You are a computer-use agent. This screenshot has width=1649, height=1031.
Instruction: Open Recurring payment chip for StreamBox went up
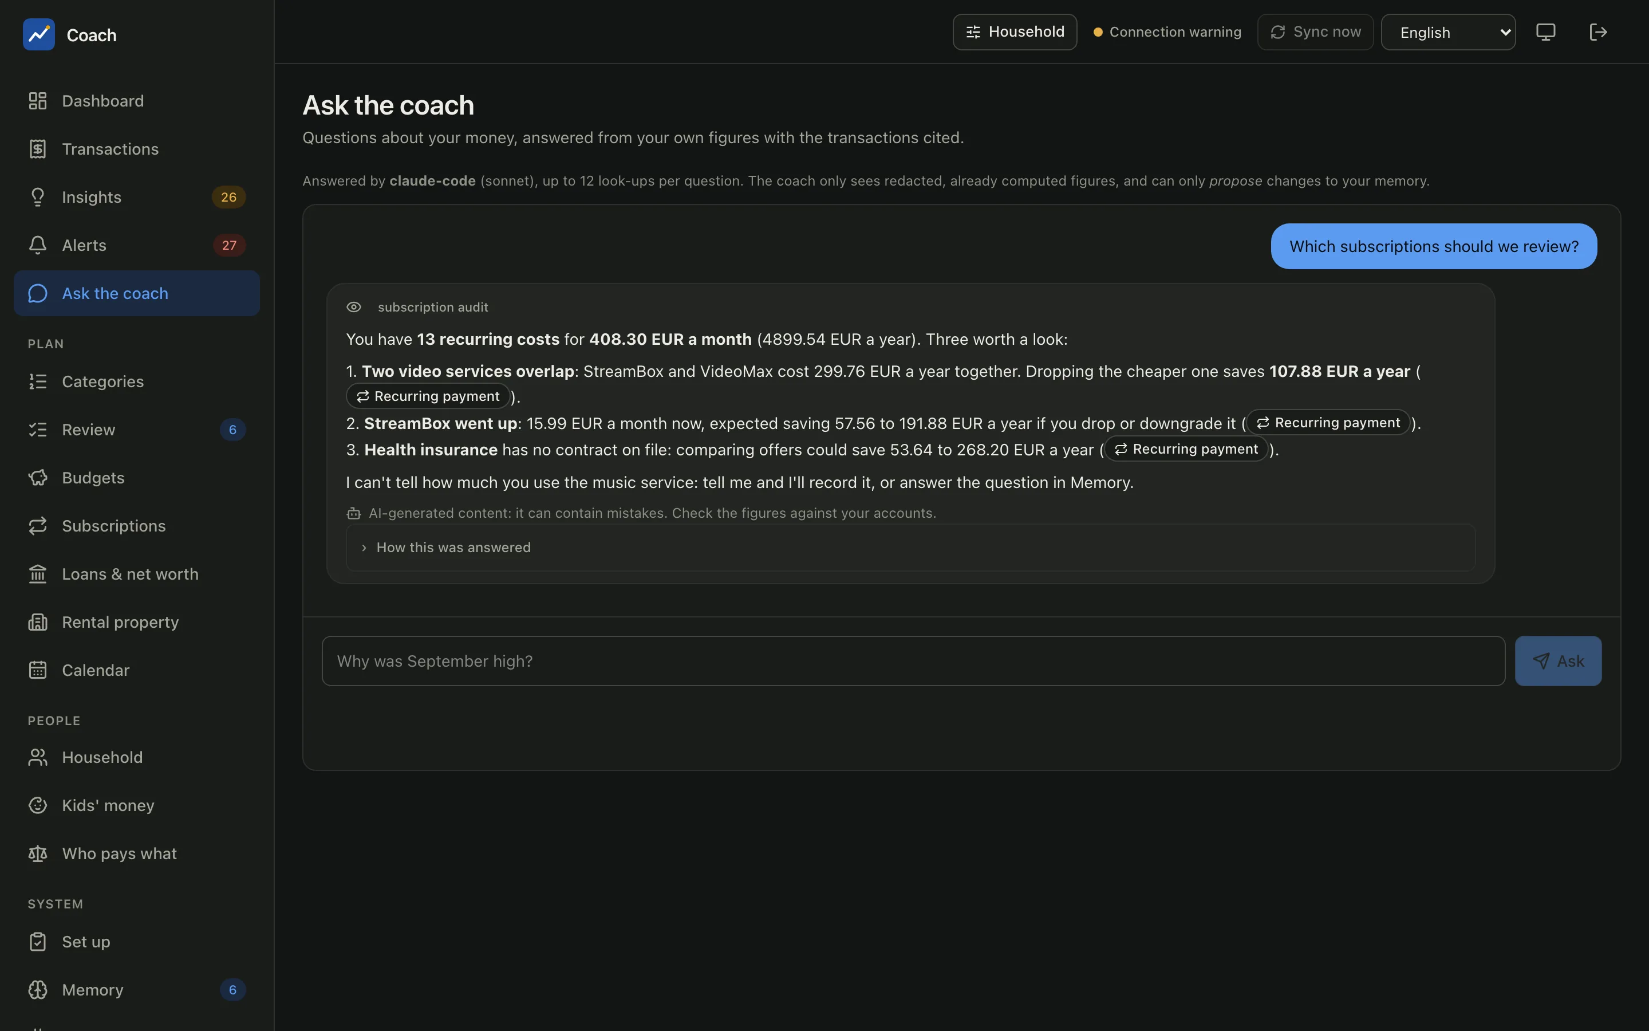1328,423
